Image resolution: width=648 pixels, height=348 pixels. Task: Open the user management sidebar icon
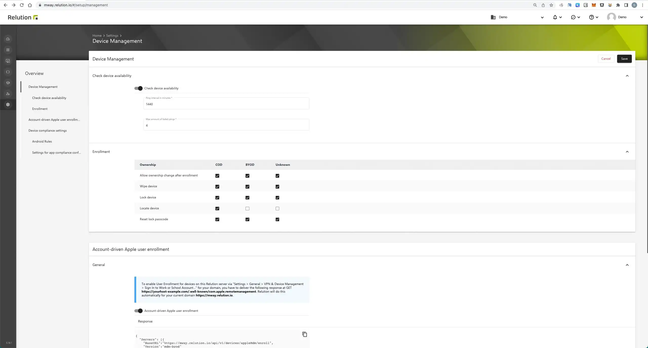click(8, 94)
